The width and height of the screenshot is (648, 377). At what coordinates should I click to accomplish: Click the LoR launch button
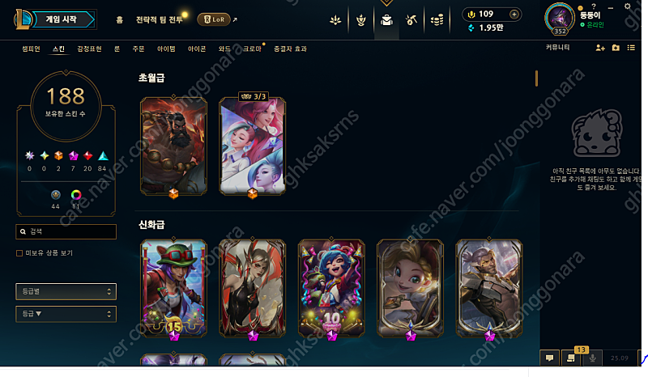214,19
